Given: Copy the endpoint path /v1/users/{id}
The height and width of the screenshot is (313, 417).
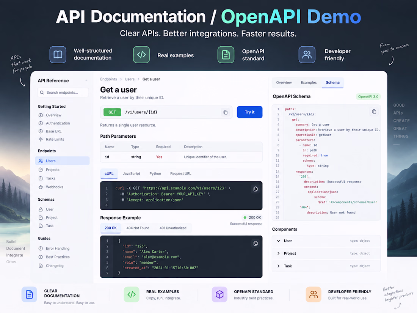Looking at the screenshot, I should click(225, 112).
